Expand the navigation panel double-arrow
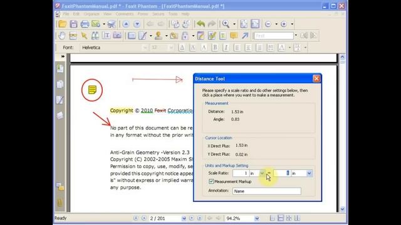The height and width of the screenshot is (225, 401). pyautogui.click(x=63, y=56)
